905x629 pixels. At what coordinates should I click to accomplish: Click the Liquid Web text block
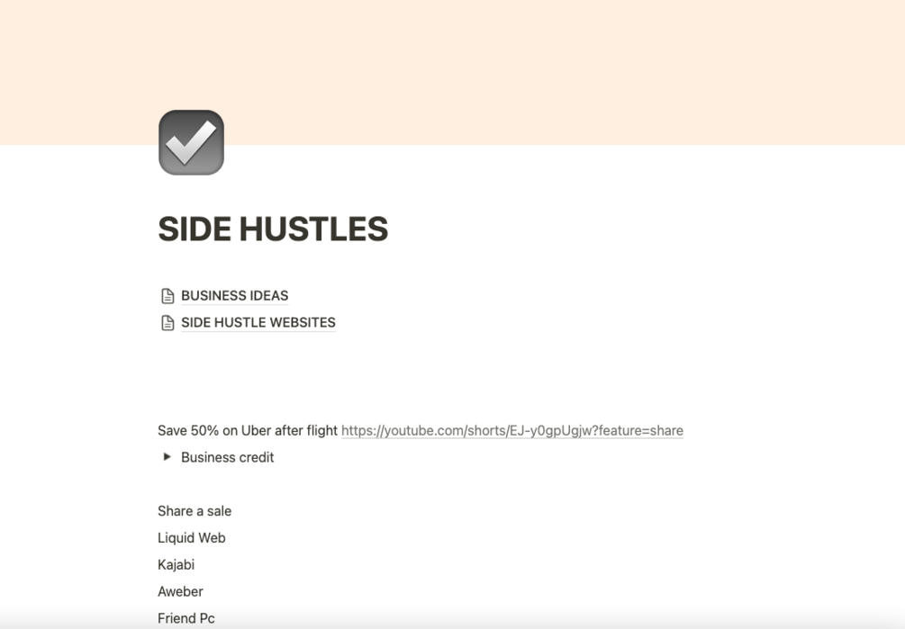191,537
